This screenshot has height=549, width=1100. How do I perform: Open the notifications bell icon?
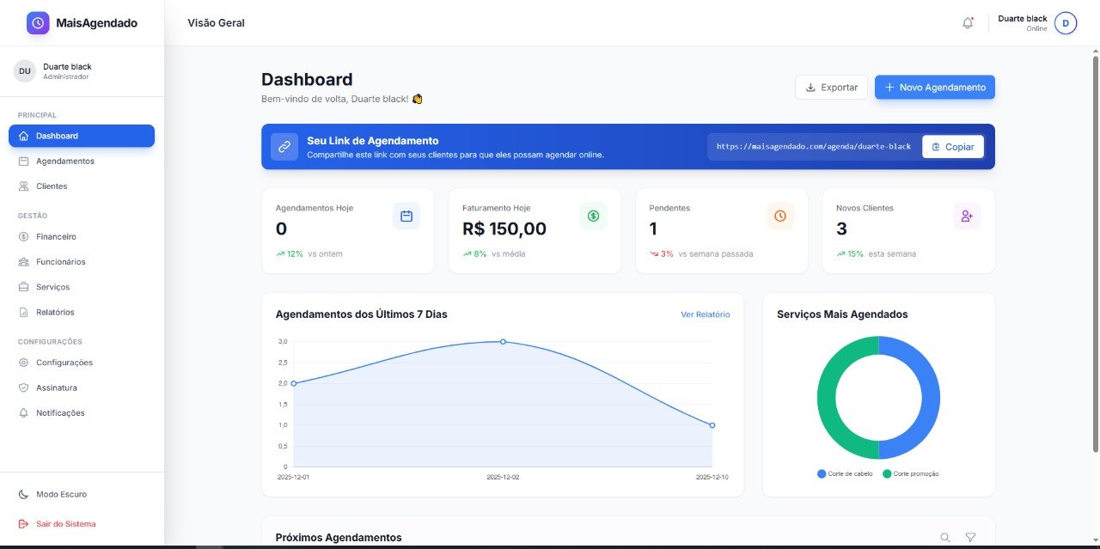point(968,22)
